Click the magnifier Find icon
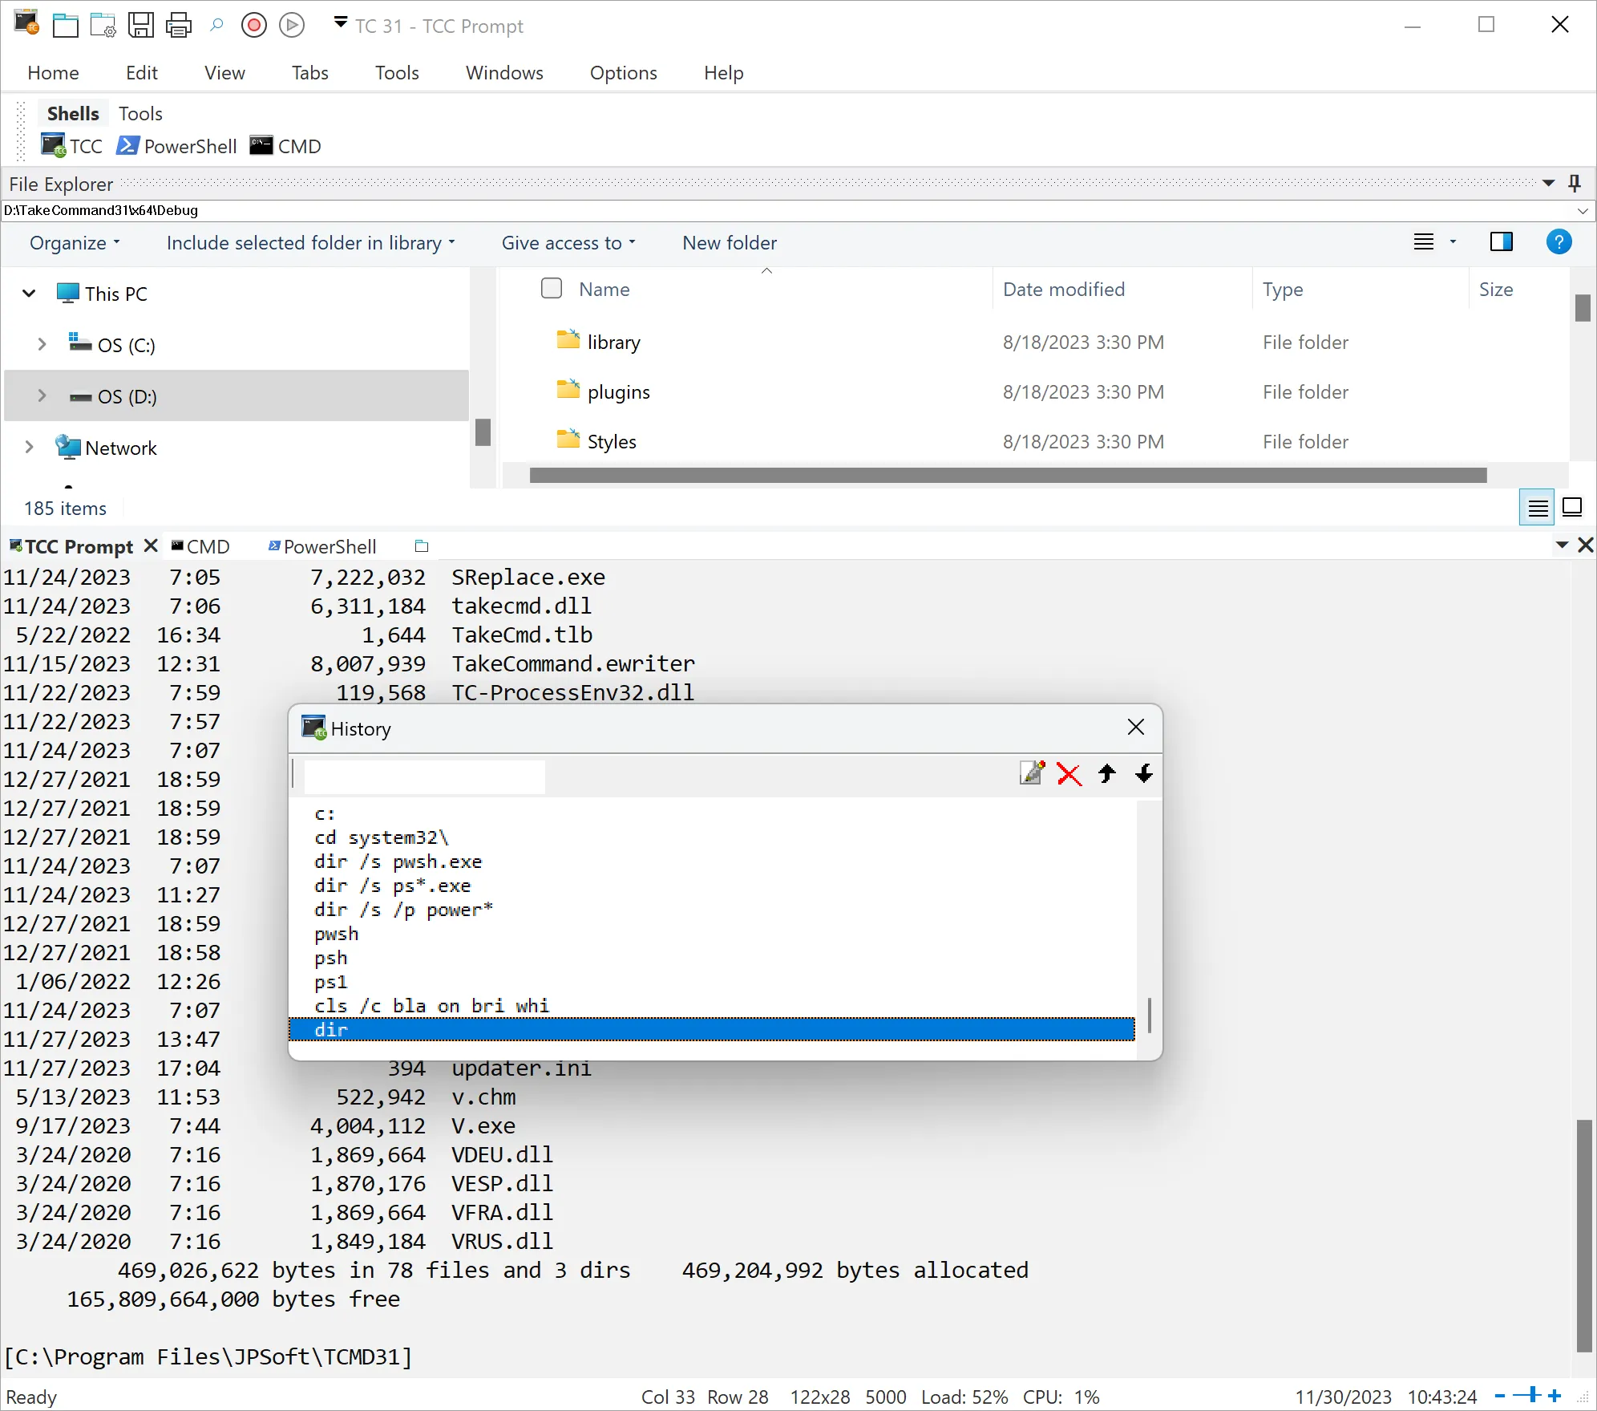This screenshot has height=1411, width=1597. pos(216,26)
